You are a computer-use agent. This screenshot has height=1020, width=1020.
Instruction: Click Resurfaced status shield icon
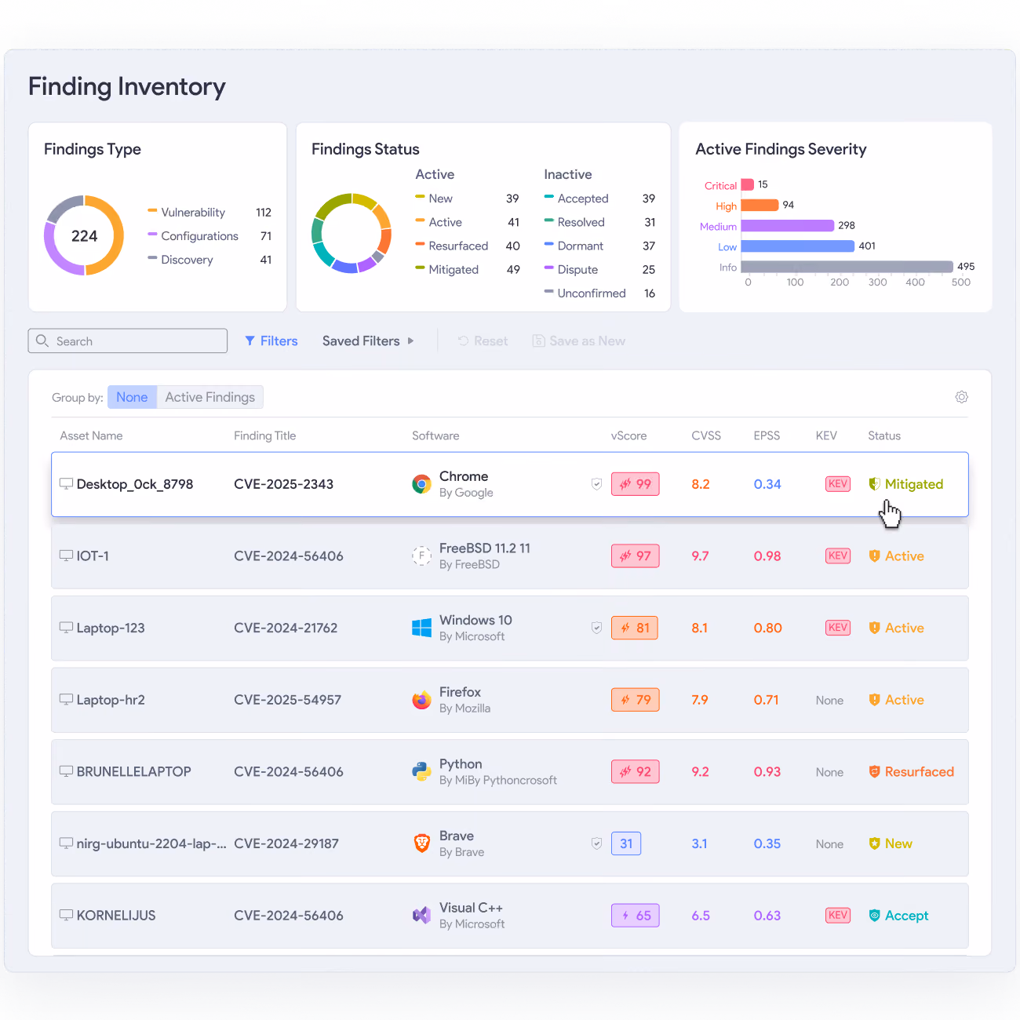pos(874,771)
